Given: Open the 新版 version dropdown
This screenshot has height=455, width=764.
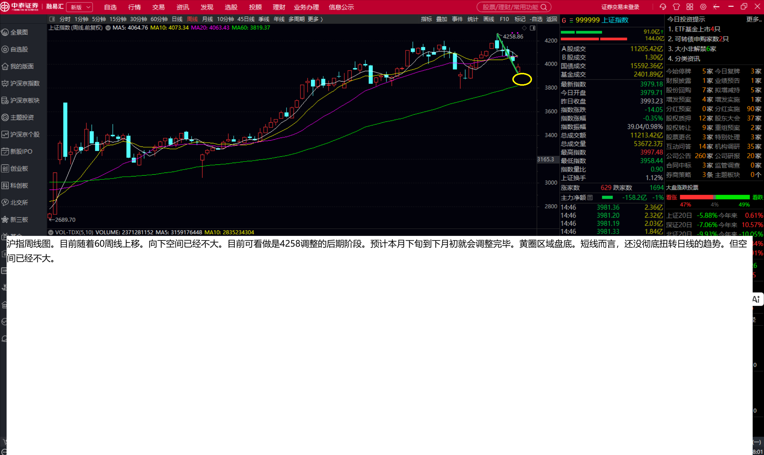Looking at the screenshot, I should pyautogui.click(x=80, y=7).
